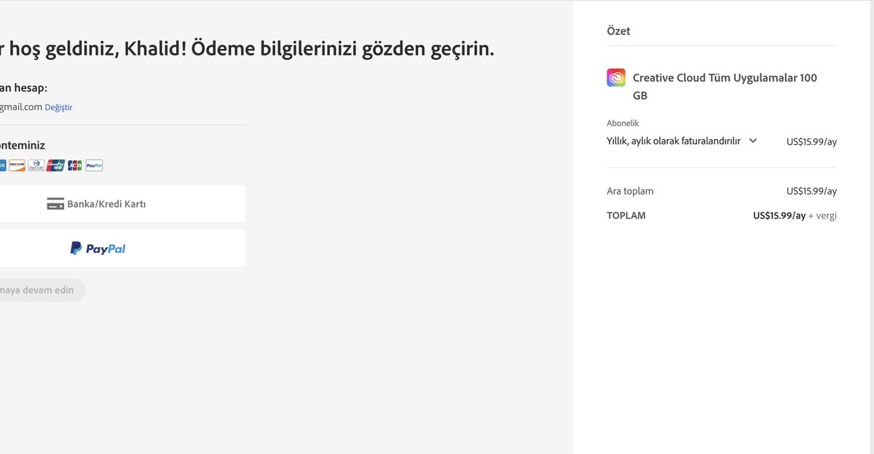This screenshot has width=874, height=454.
Task: Click the welcome heading mentioning Khalid
Action: pyautogui.click(x=247, y=50)
